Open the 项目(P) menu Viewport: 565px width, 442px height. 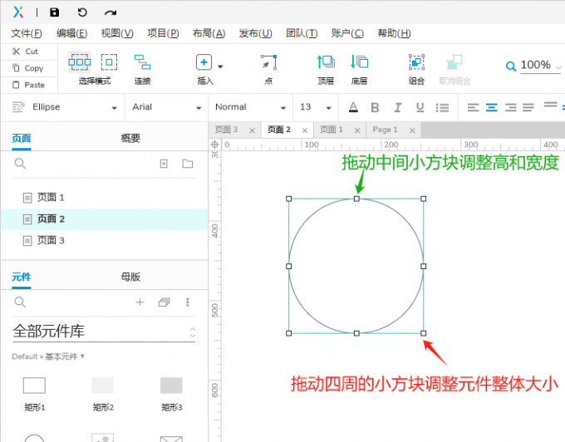coord(163,33)
